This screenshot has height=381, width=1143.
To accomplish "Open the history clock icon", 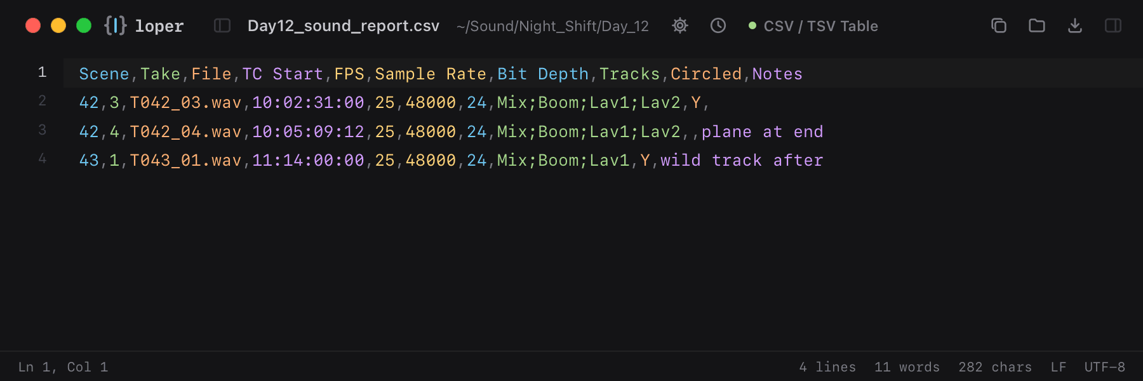I will (718, 25).
